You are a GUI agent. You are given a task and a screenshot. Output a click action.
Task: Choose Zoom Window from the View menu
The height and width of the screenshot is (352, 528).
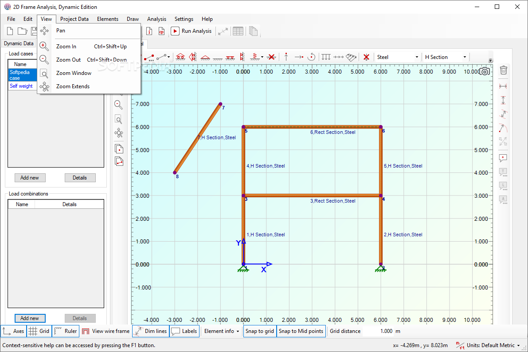(x=89, y=73)
